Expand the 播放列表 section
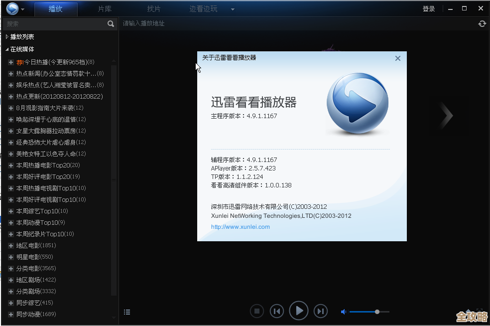 6,36
